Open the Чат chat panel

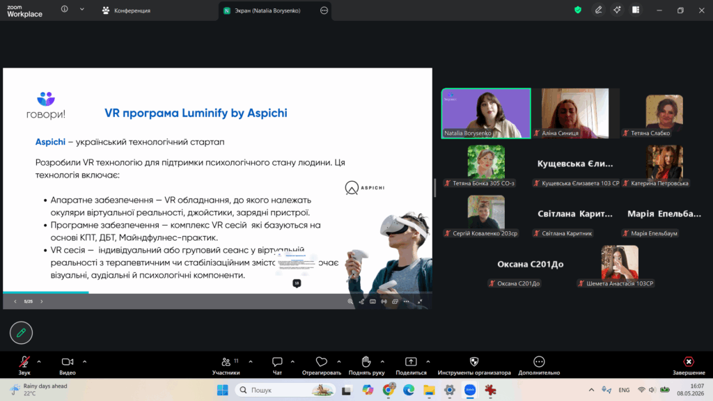(277, 365)
